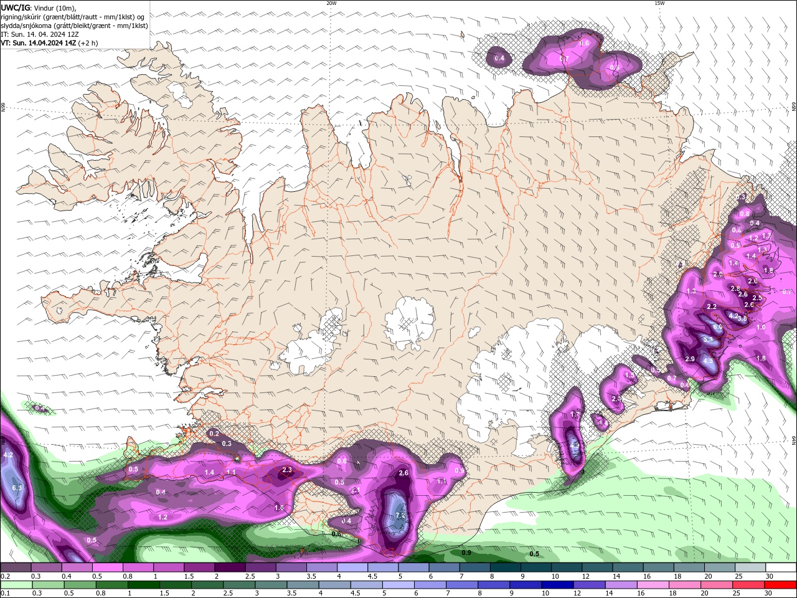
Task: Click the deep blue swatch labeled 10 in lower legend
Action: (557, 585)
